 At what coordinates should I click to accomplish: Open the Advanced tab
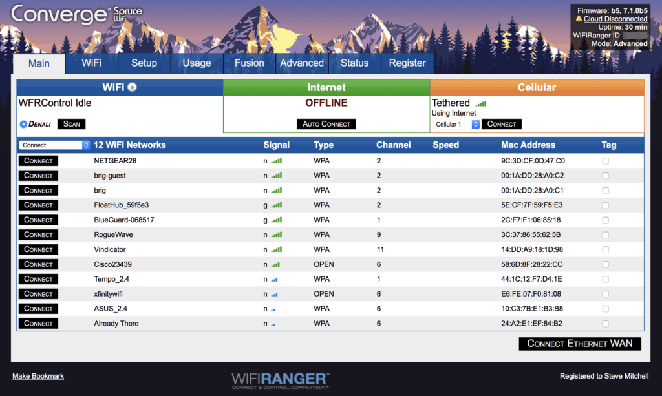302,63
